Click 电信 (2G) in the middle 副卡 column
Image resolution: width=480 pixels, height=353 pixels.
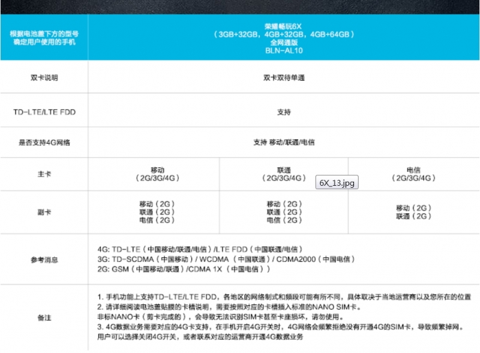(284, 220)
